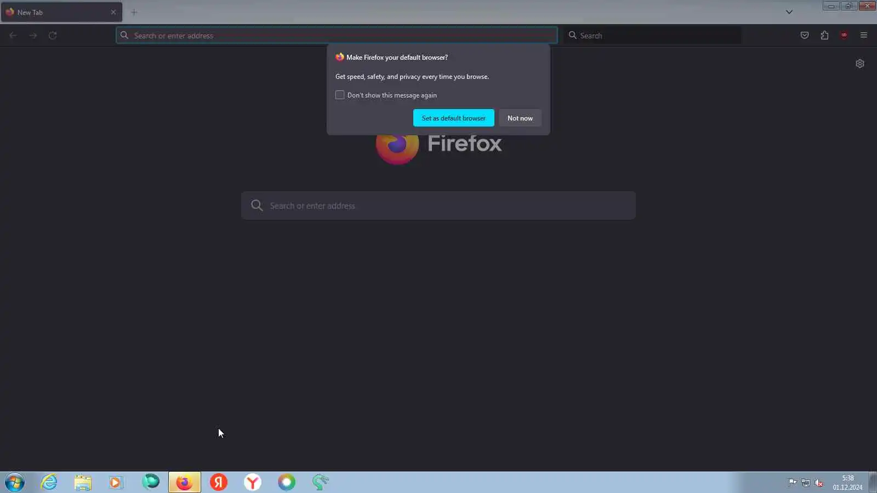
Task: Launch Internet Explorer from taskbar
Action: (x=49, y=483)
